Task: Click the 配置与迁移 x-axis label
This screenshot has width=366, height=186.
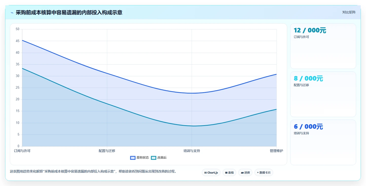Action: pyautogui.click(x=107, y=151)
